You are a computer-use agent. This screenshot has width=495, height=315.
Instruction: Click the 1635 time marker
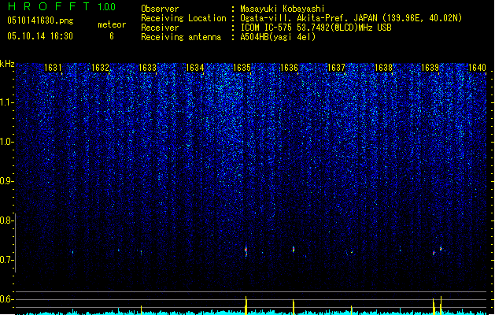click(x=242, y=68)
